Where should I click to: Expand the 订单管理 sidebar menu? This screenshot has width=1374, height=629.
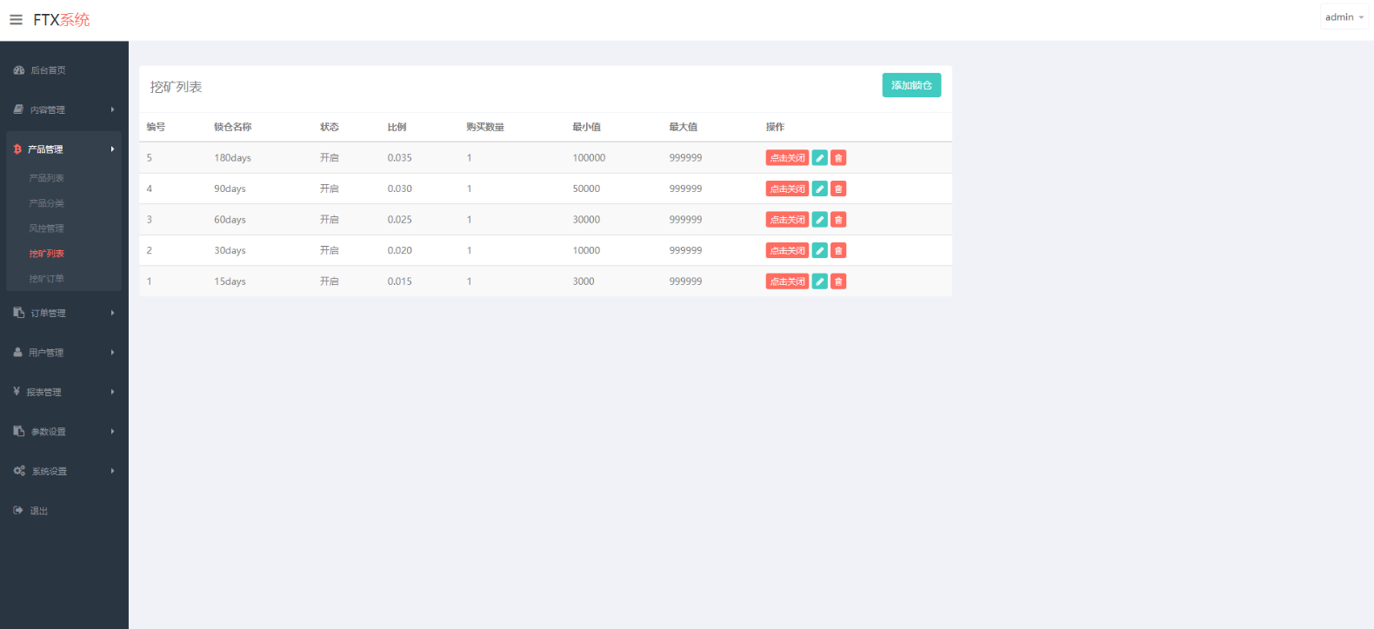point(63,314)
